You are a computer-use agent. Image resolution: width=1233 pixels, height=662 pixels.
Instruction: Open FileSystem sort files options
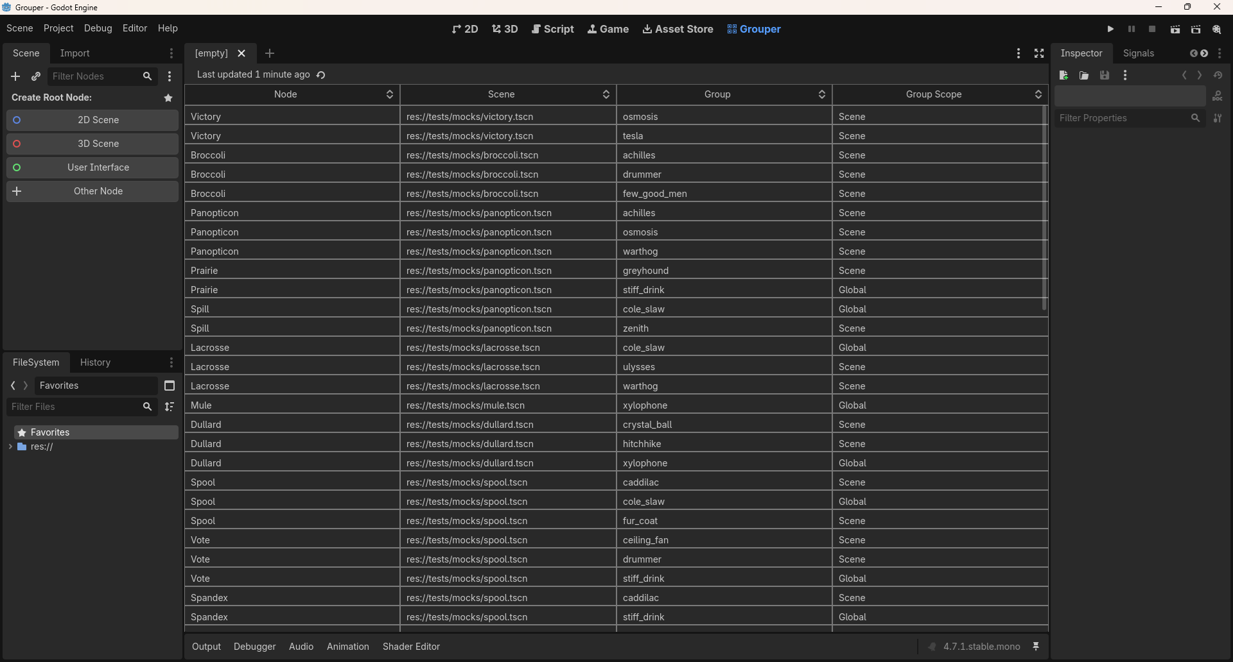(x=170, y=407)
